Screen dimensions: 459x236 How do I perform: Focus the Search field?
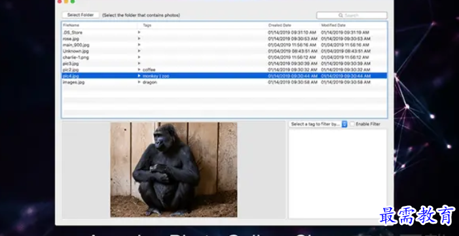pyautogui.click(x=352, y=15)
